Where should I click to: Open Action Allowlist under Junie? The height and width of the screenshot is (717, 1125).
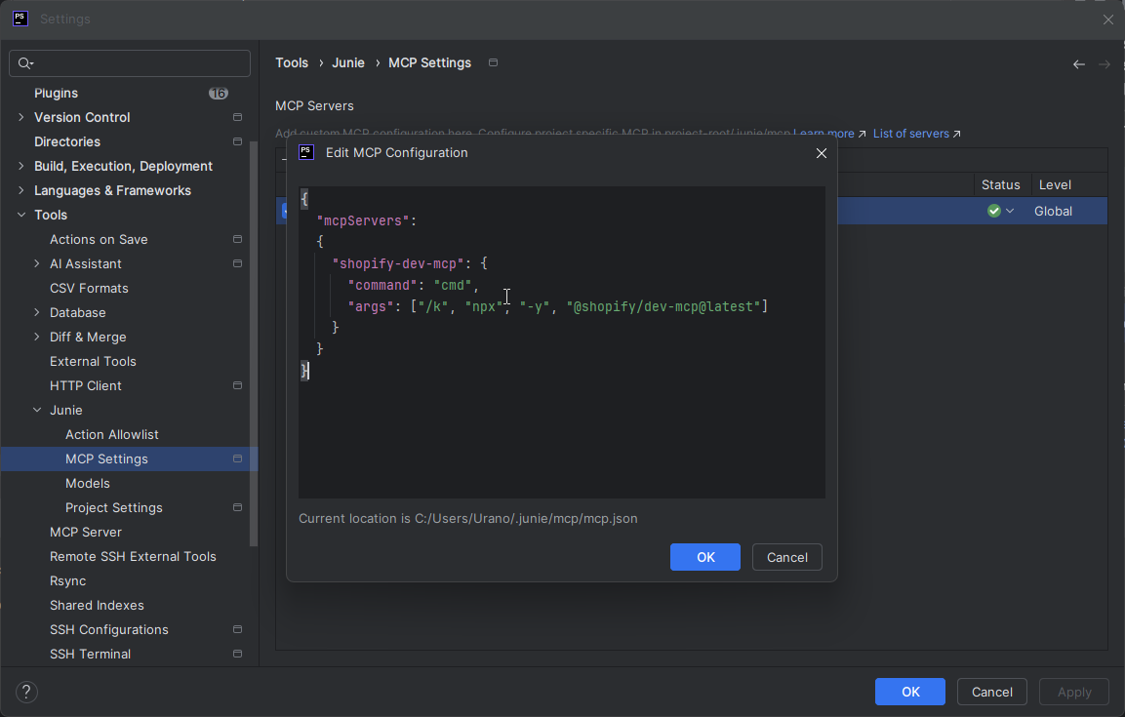click(112, 434)
